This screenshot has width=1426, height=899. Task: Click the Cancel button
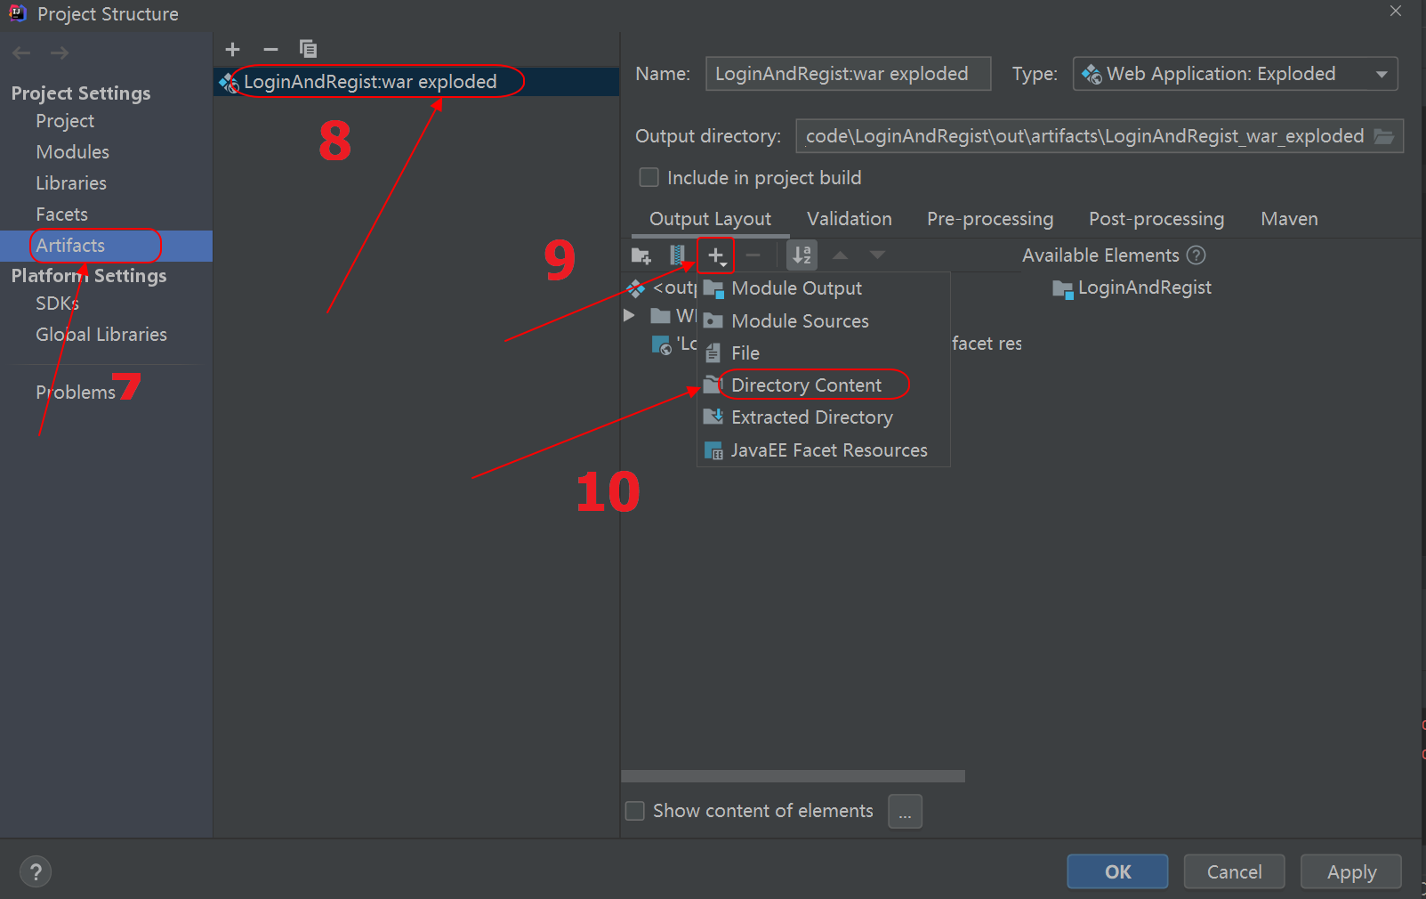click(1234, 871)
